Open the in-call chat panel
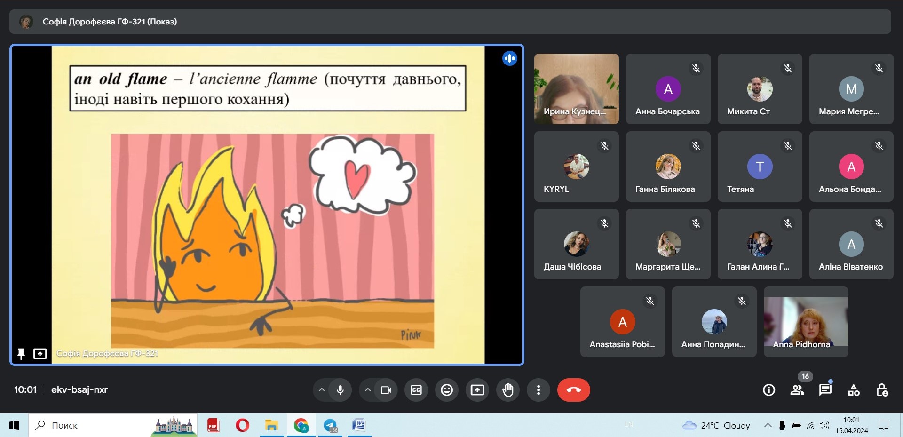This screenshot has width=903, height=437. [x=825, y=390]
